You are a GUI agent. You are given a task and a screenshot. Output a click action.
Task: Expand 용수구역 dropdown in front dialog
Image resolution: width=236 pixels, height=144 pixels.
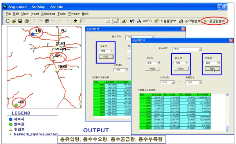click(x=200, y=49)
